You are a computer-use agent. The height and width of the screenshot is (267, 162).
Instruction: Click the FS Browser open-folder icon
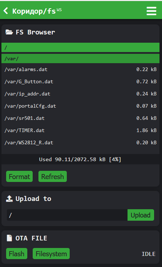point(9,32)
